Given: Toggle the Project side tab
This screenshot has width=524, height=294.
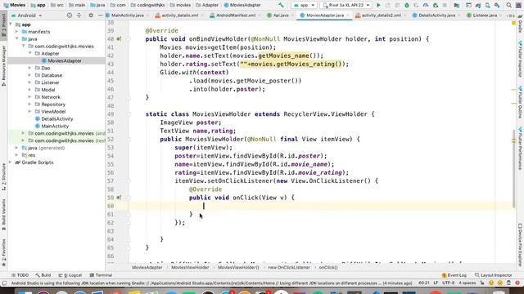Looking at the screenshot, I should point(3,25).
